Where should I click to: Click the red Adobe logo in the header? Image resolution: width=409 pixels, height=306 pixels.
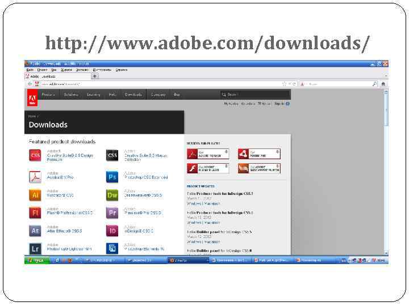click(x=32, y=98)
